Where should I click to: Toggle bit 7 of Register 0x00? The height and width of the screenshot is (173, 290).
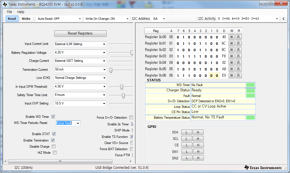pyautogui.click(x=178, y=37)
